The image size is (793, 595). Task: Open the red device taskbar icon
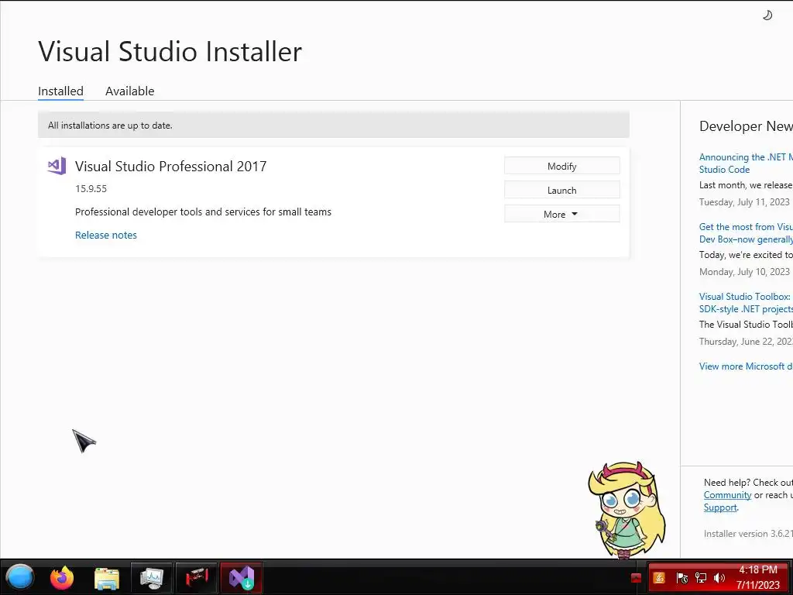(197, 578)
